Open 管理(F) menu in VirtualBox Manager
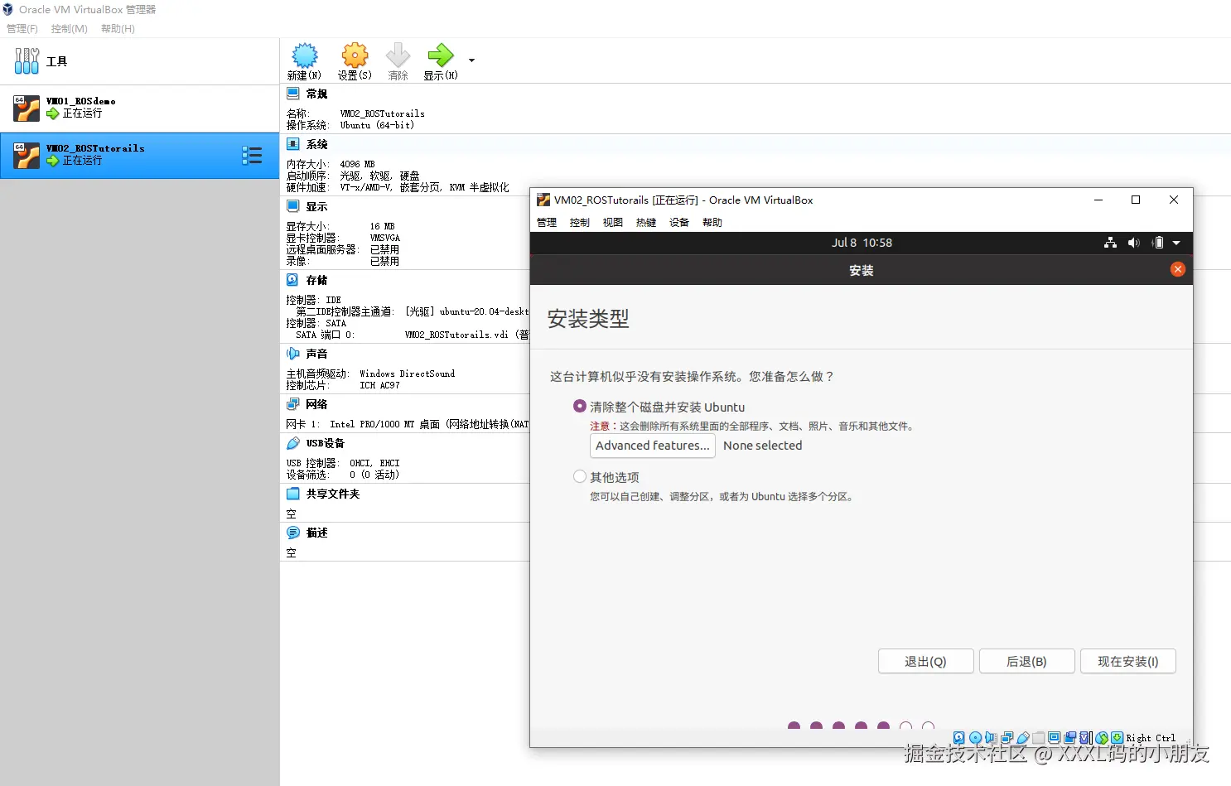 tap(22, 29)
